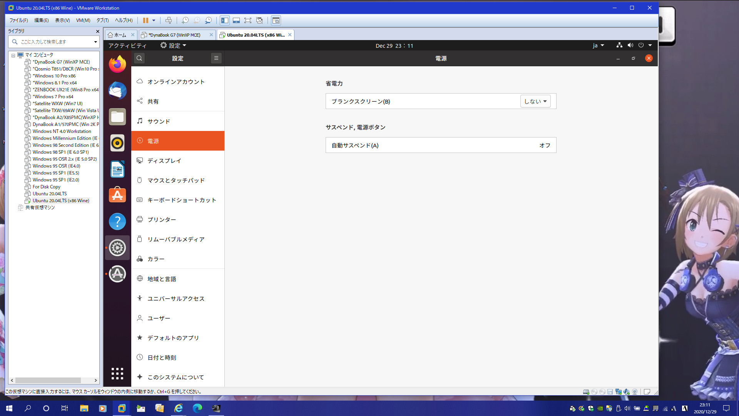Select 共有仮想マシン in library tree
The width and height of the screenshot is (739, 416).
tap(40, 208)
